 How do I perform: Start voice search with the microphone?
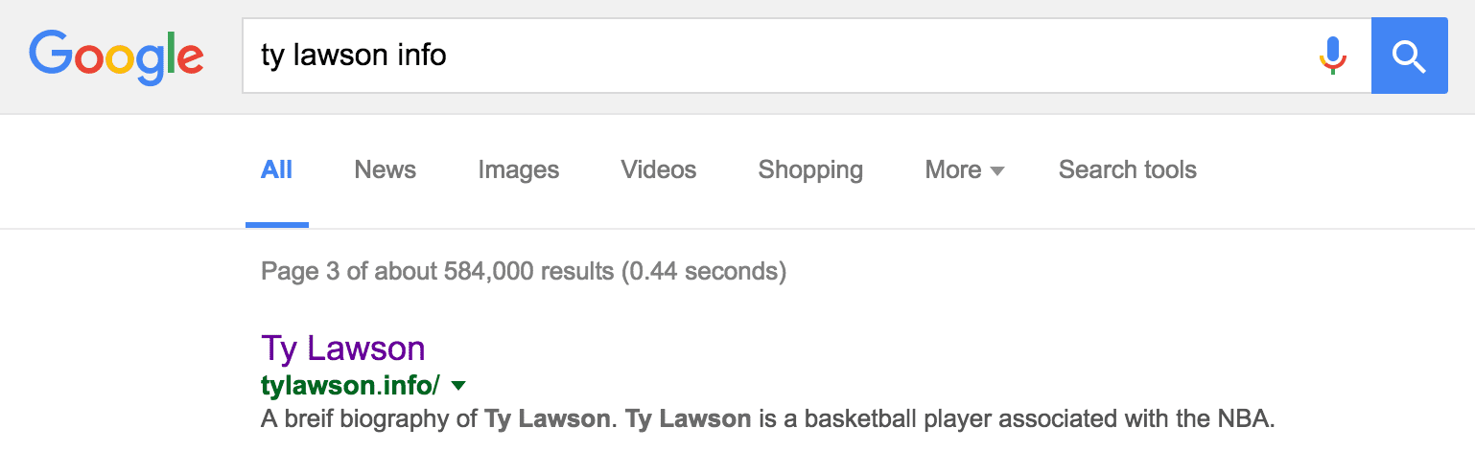tap(1332, 56)
